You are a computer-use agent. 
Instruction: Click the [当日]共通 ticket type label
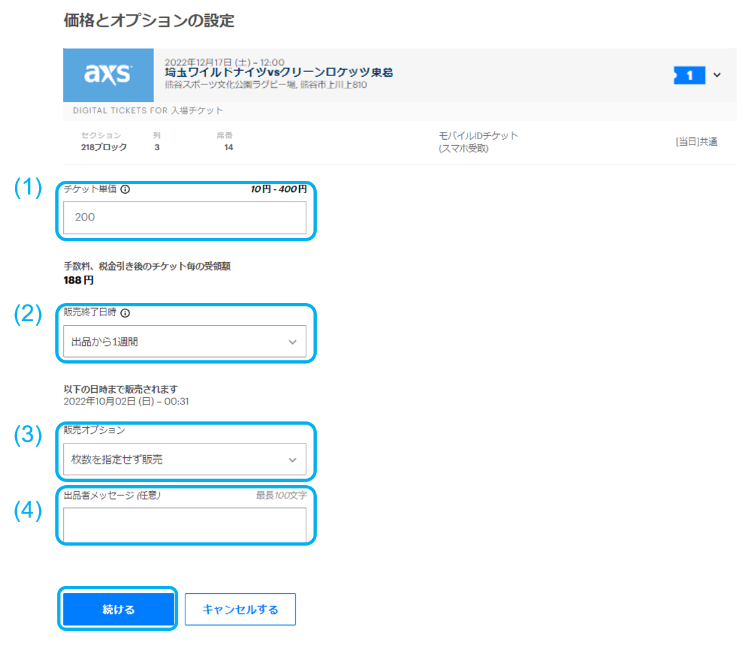(696, 142)
